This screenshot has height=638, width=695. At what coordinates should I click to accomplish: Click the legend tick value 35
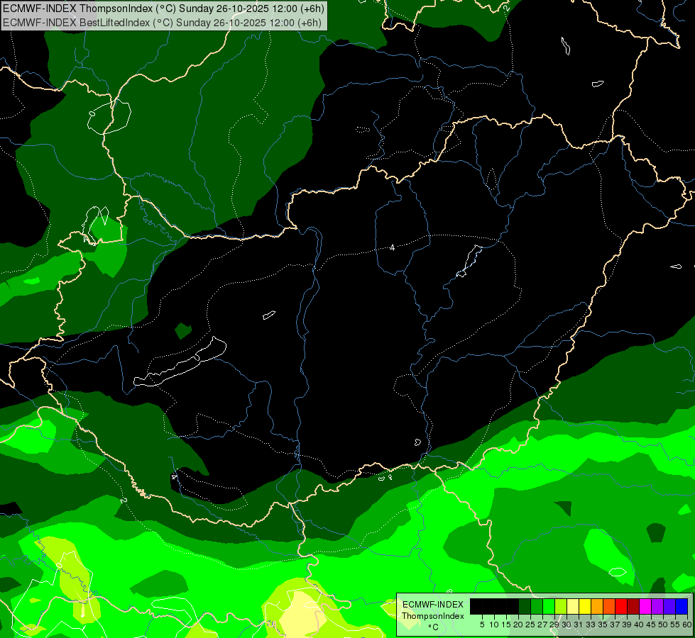(x=603, y=625)
